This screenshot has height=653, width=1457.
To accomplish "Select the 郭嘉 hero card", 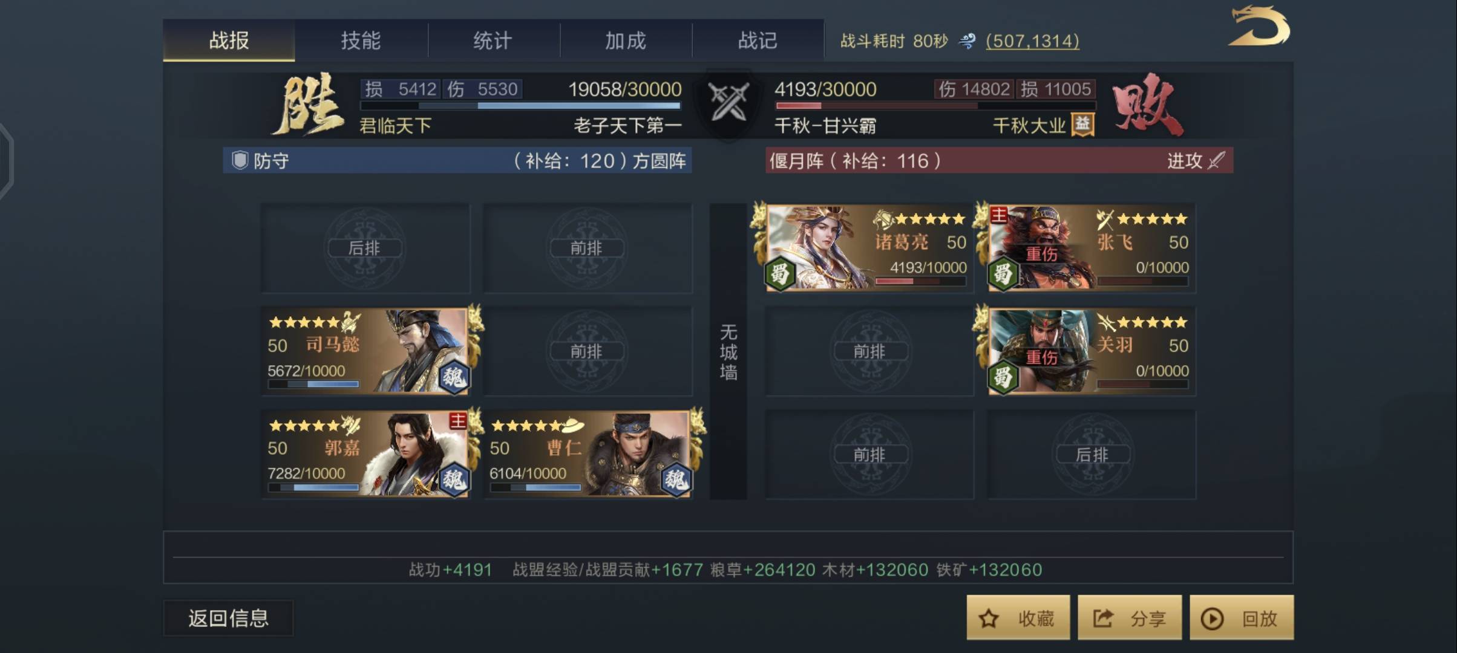I will pyautogui.click(x=366, y=454).
